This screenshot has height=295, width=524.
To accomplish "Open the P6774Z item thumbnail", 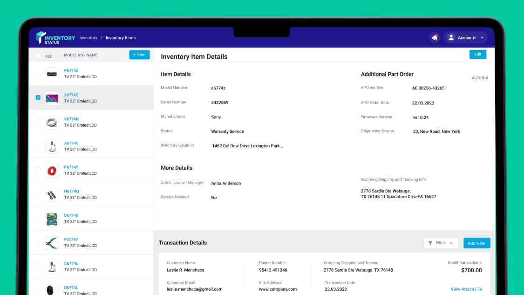I will click(x=52, y=74).
